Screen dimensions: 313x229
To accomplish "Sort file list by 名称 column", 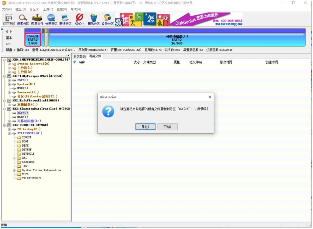I will click(x=82, y=62).
